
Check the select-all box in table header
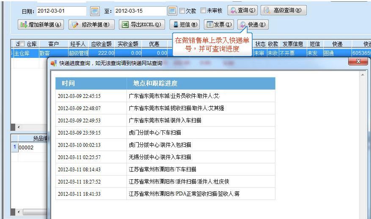coord(22,44)
